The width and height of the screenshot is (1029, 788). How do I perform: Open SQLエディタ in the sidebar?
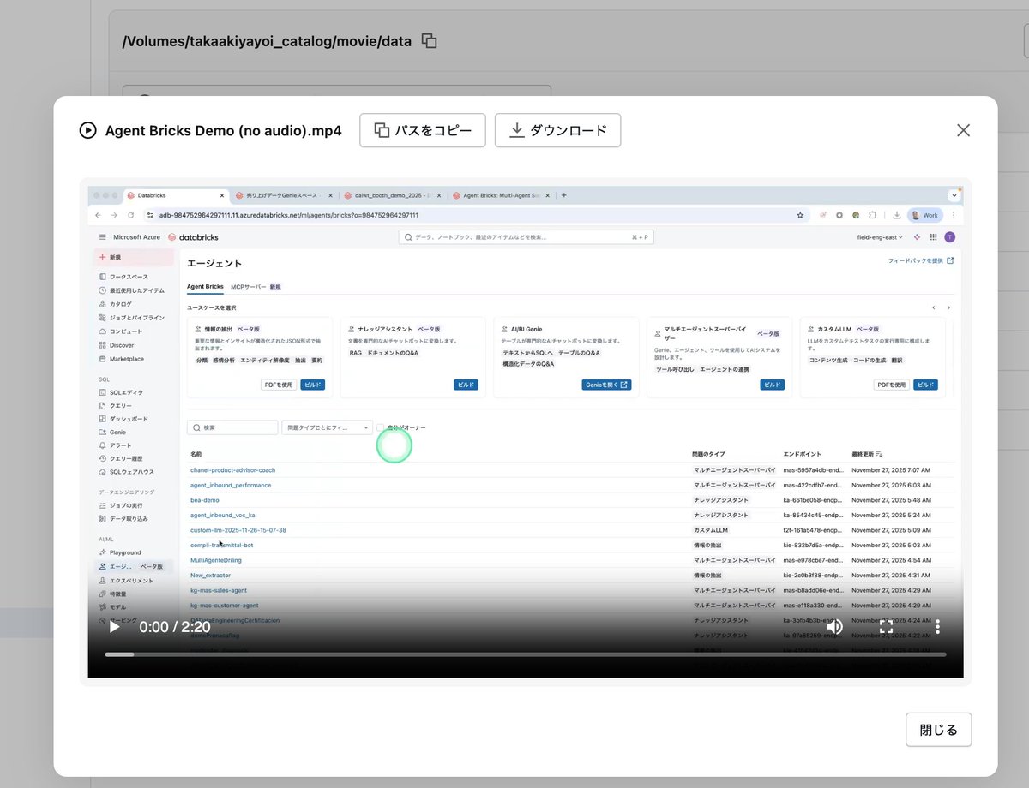pyautogui.click(x=122, y=392)
